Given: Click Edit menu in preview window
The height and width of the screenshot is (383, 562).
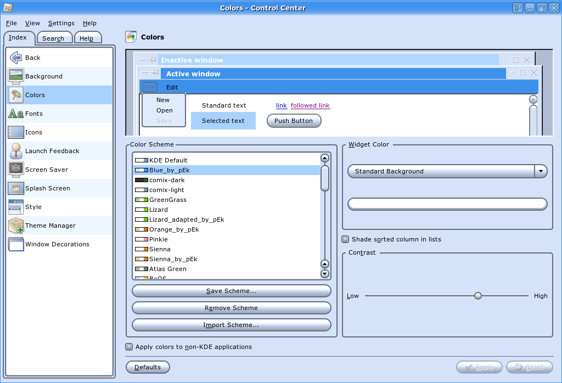Looking at the screenshot, I should coord(172,87).
